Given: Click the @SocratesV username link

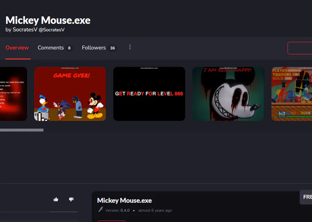Looking at the screenshot, I should coord(52,30).
